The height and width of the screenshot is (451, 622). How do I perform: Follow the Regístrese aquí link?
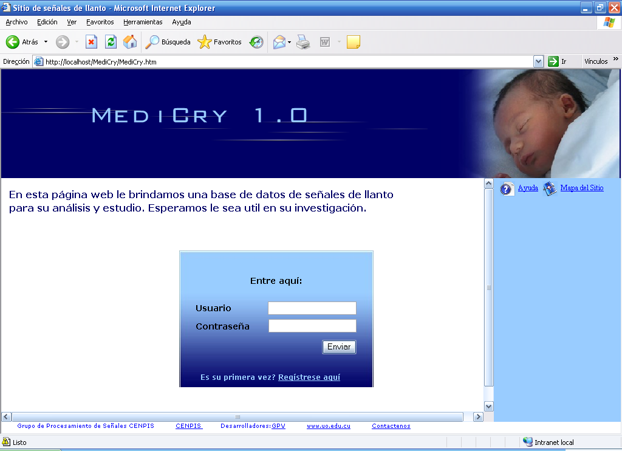309,377
